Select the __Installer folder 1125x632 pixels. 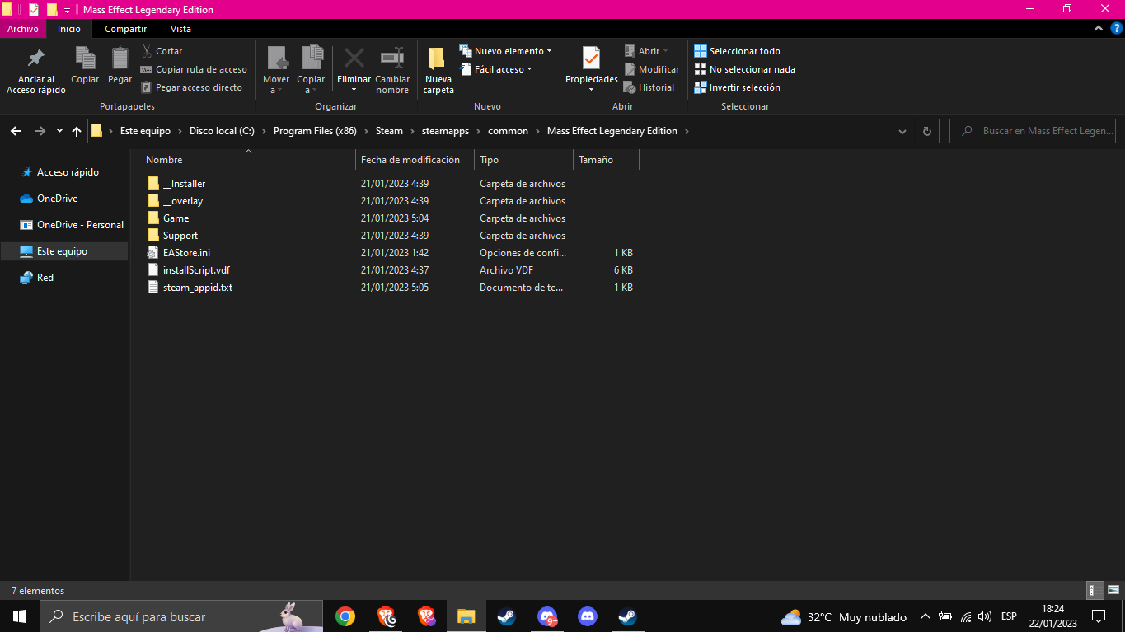(x=176, y=184)
